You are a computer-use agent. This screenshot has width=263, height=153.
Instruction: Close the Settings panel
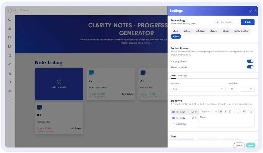(256, 11)
